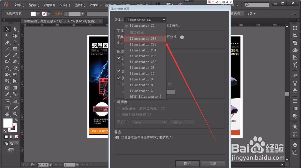Select the Artboard tool
Viewport: 301px width, 168px height.
[7, 108]
